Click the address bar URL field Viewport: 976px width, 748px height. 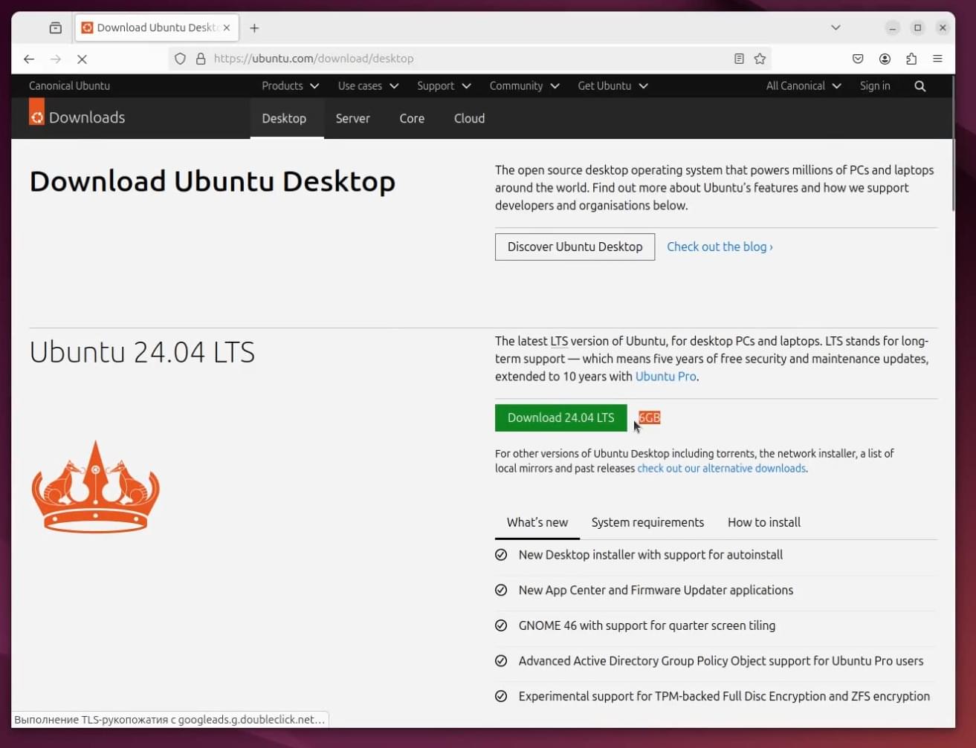[x=468, y=59]
